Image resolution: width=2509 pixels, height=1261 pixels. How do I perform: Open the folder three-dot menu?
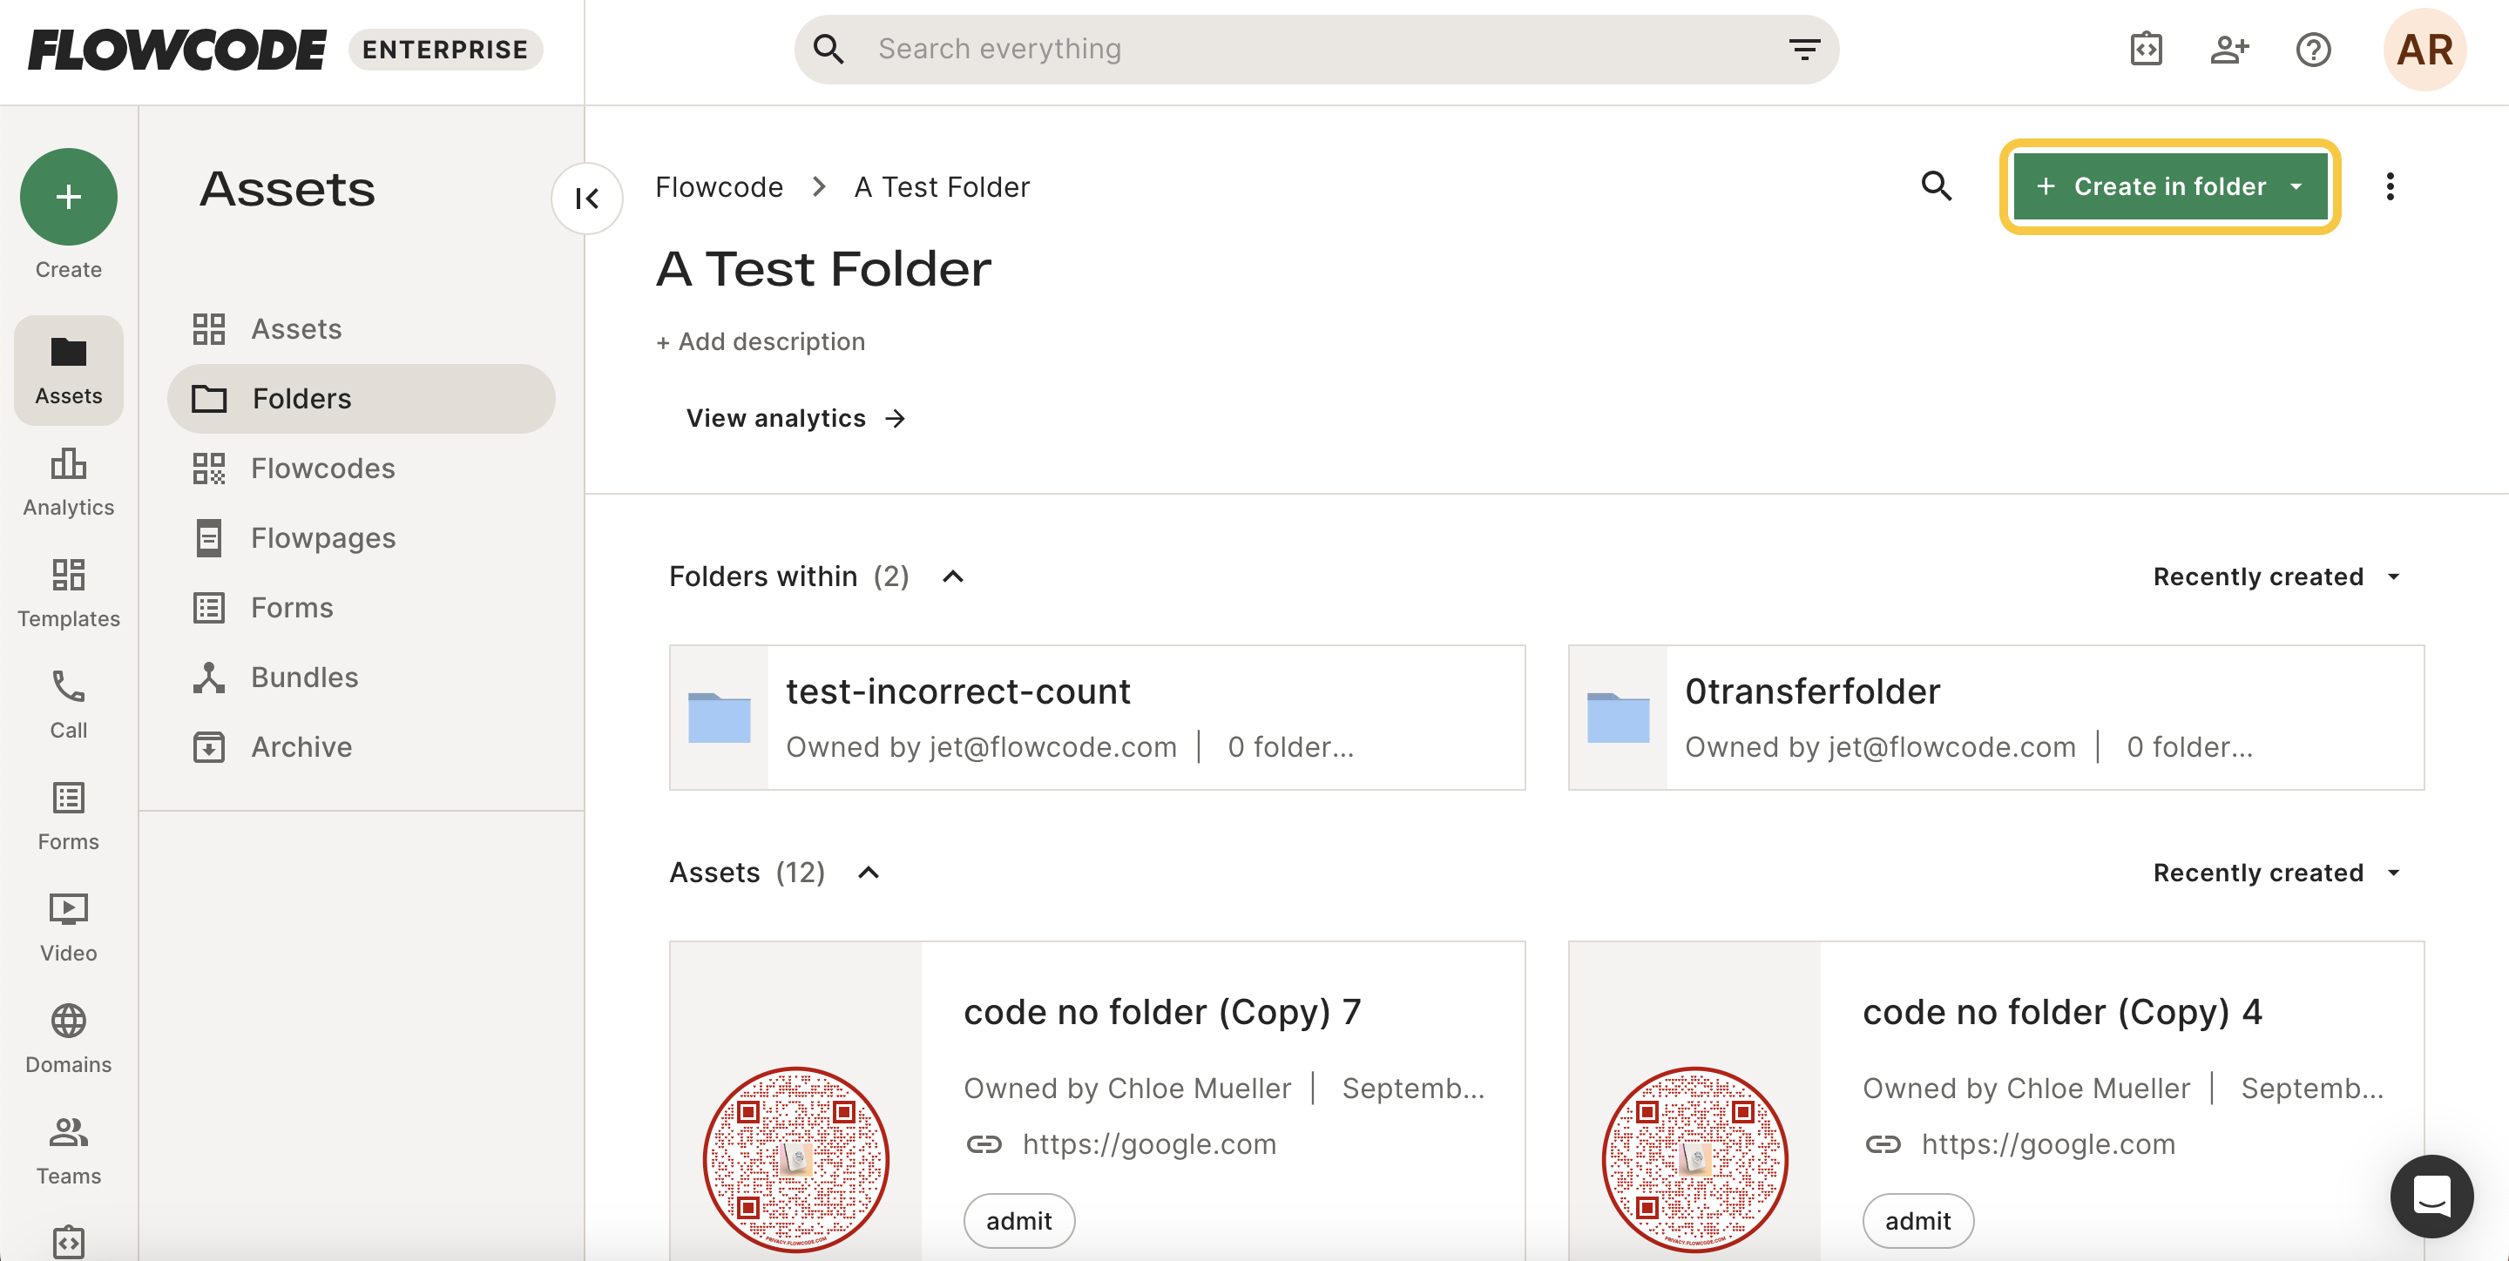2389,186
